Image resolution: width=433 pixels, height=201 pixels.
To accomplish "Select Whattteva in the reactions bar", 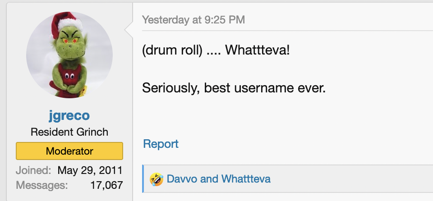I will (246, 179).
